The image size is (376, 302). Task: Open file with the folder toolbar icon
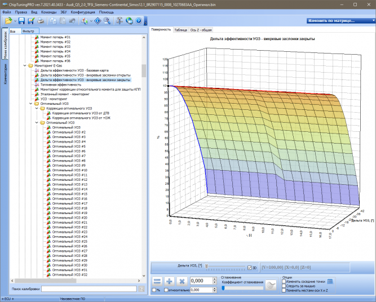coord(8,21)
